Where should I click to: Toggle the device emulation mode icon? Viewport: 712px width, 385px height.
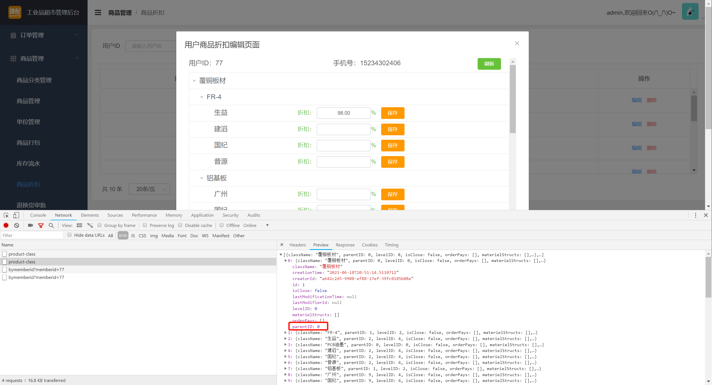coord(16,215)
